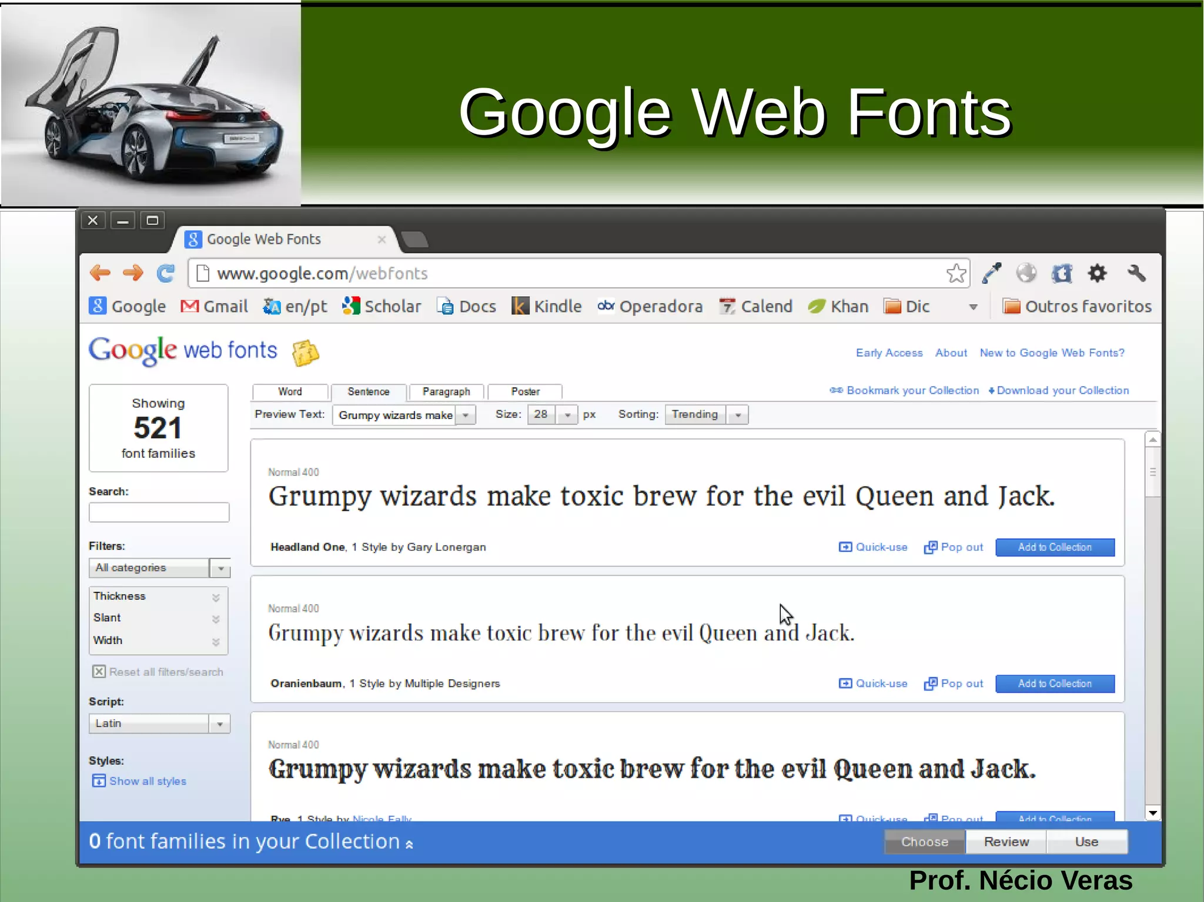Viewport: 1204px width, 902px height.
Task: Expand Show all styles
Action: coord(139,781)
